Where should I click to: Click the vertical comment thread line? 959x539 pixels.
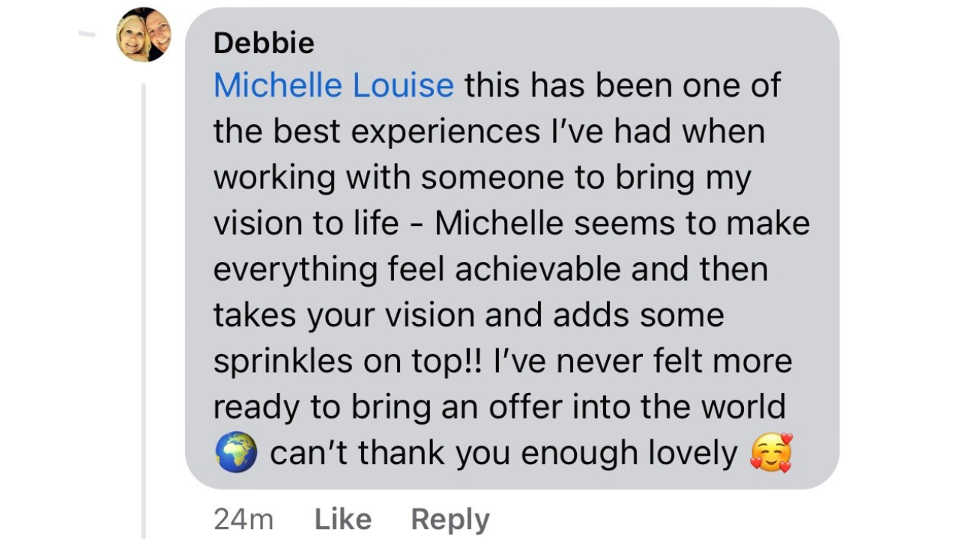click(143, 299)
